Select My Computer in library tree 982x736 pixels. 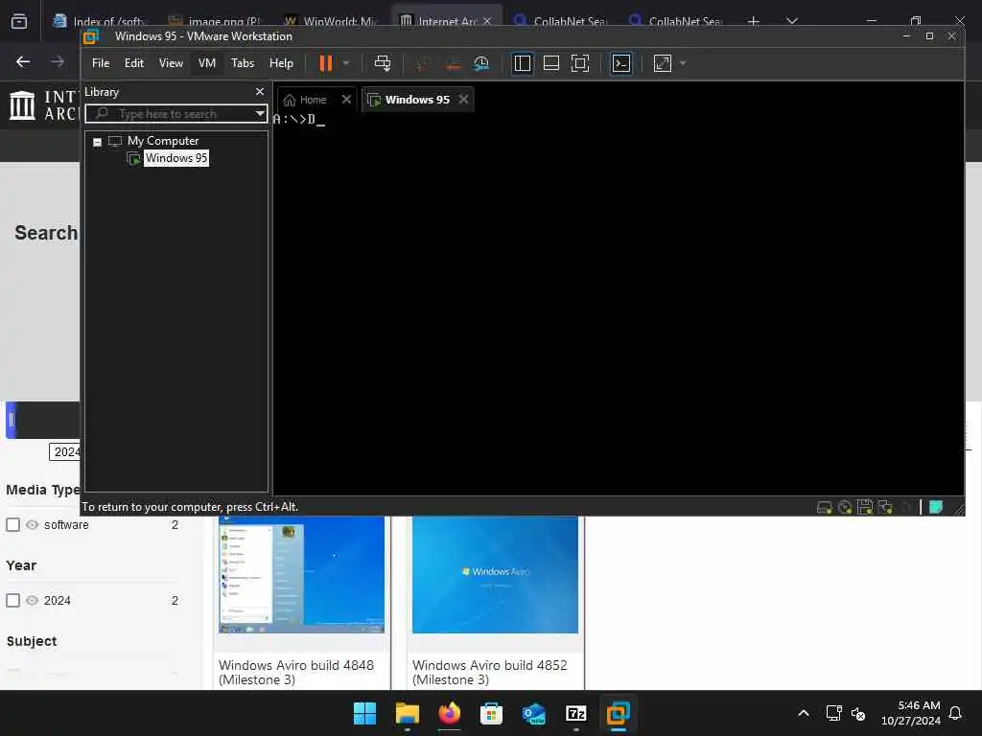(163, 141)
